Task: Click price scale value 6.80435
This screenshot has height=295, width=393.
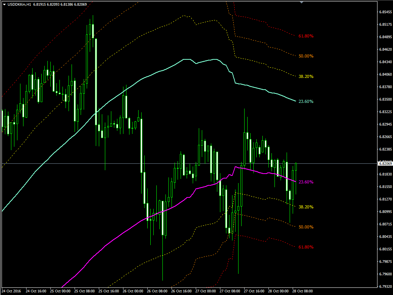Action: pos(385,236)
